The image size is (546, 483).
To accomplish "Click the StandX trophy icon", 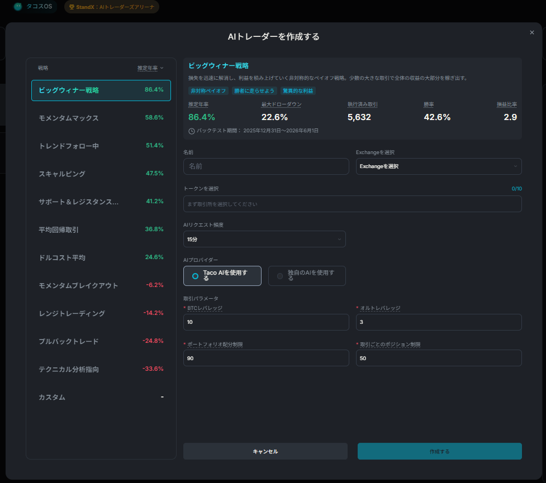I will [72, 7].
